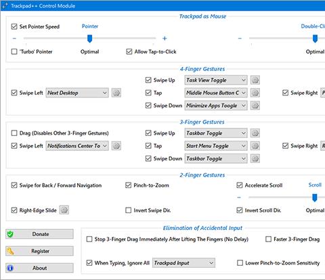
Task: Open settings gear for 3-finger Swipe Left
Action: coord(116,146)
